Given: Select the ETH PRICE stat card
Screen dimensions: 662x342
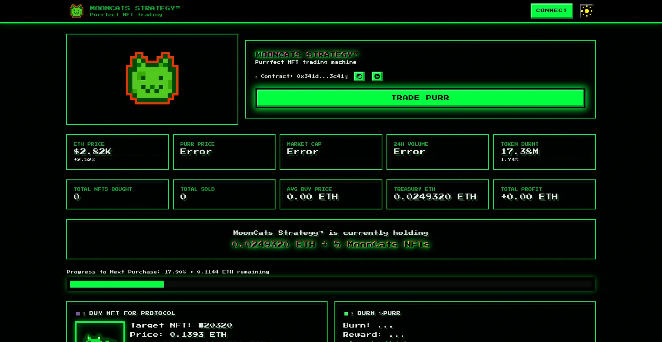Looking at the screenshot, I should coord(117,152).
